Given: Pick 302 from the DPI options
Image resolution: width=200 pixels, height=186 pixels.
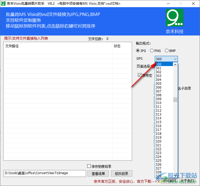Looking at the screenshot, I should [164, 72].
